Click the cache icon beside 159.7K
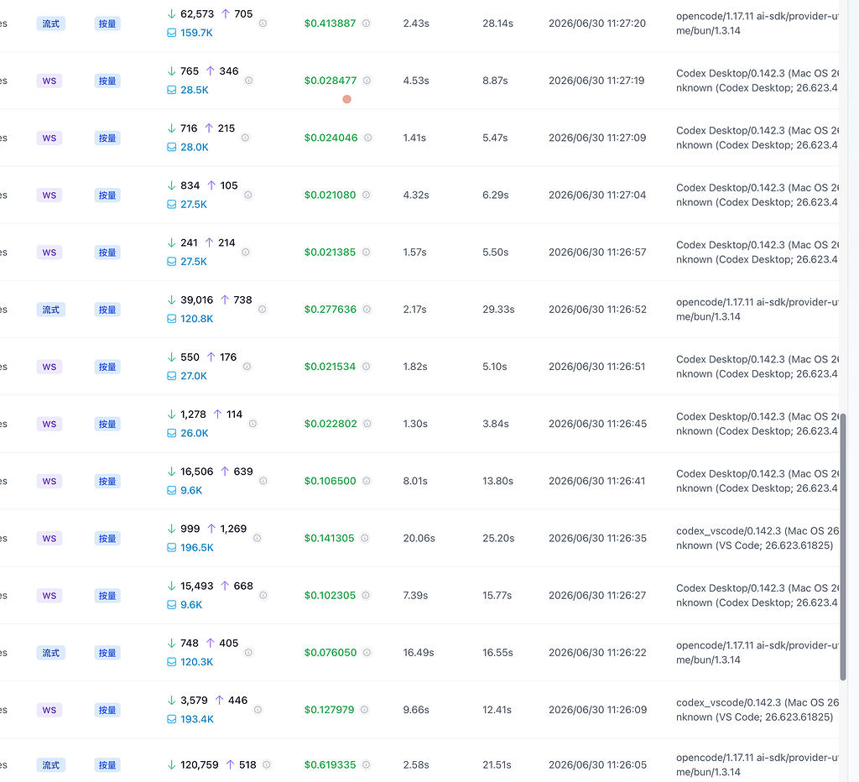Viewport: 859px width, 782px height. [171, 33]
